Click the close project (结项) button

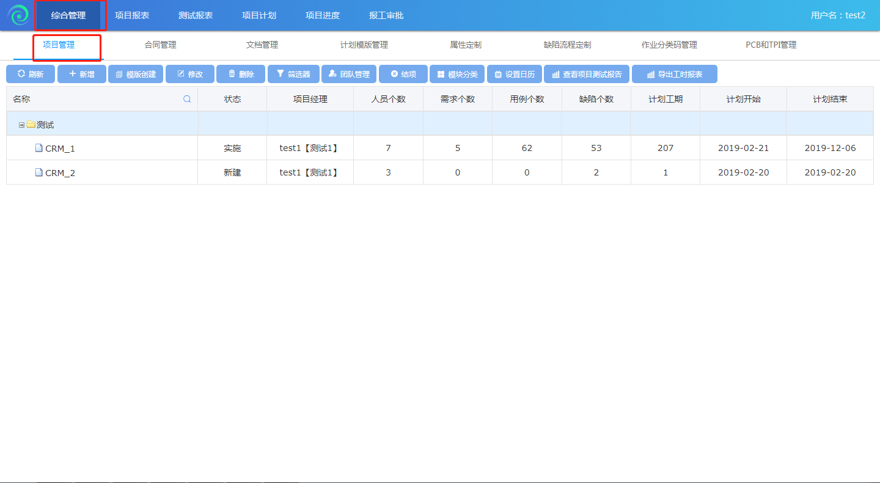pyautogui.click(x=403, y=74)
